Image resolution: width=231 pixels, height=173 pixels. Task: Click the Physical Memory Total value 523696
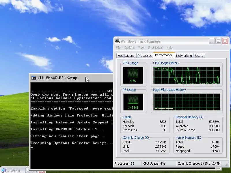pyautogui.click(x=214, y=122)
